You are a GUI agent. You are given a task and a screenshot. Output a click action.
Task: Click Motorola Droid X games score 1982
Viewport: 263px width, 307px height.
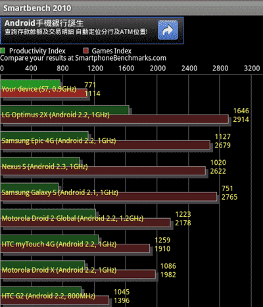[168, 275]
